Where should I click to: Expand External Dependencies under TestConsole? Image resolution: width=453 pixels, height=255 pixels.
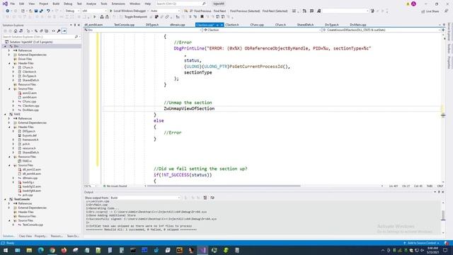(x=9, y=208)
